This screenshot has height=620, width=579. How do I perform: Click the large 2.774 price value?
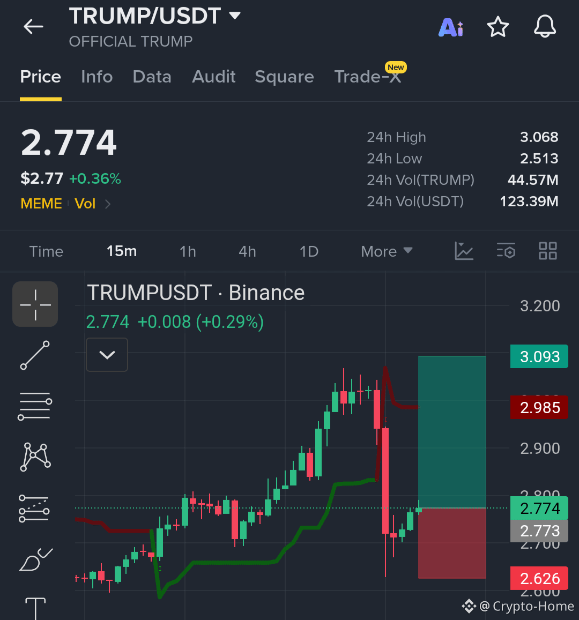click(69, 143)
